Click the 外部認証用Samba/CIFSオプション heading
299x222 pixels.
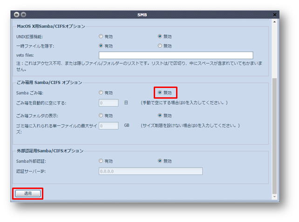50,151
